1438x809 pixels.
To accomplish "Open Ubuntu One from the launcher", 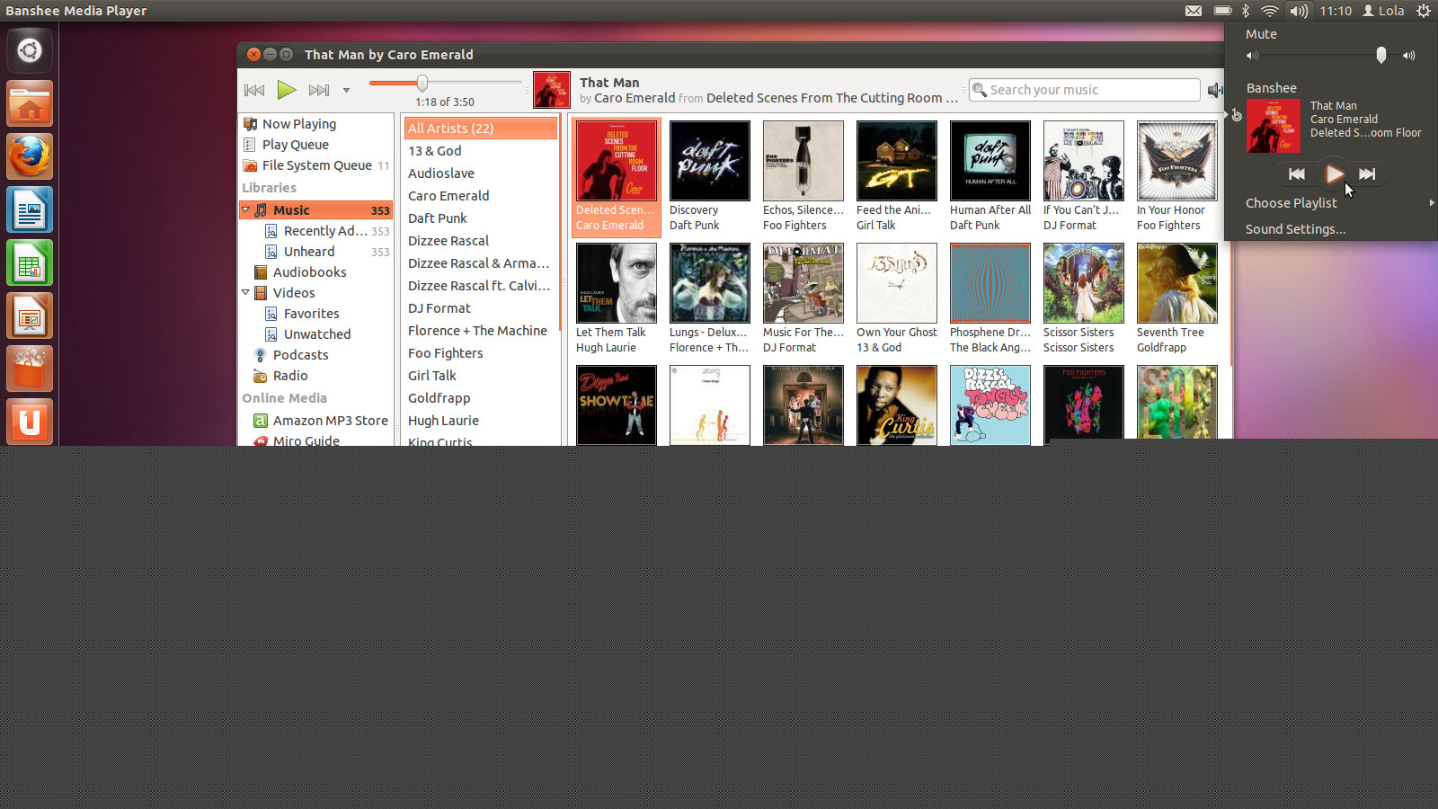I will point(30,422).
